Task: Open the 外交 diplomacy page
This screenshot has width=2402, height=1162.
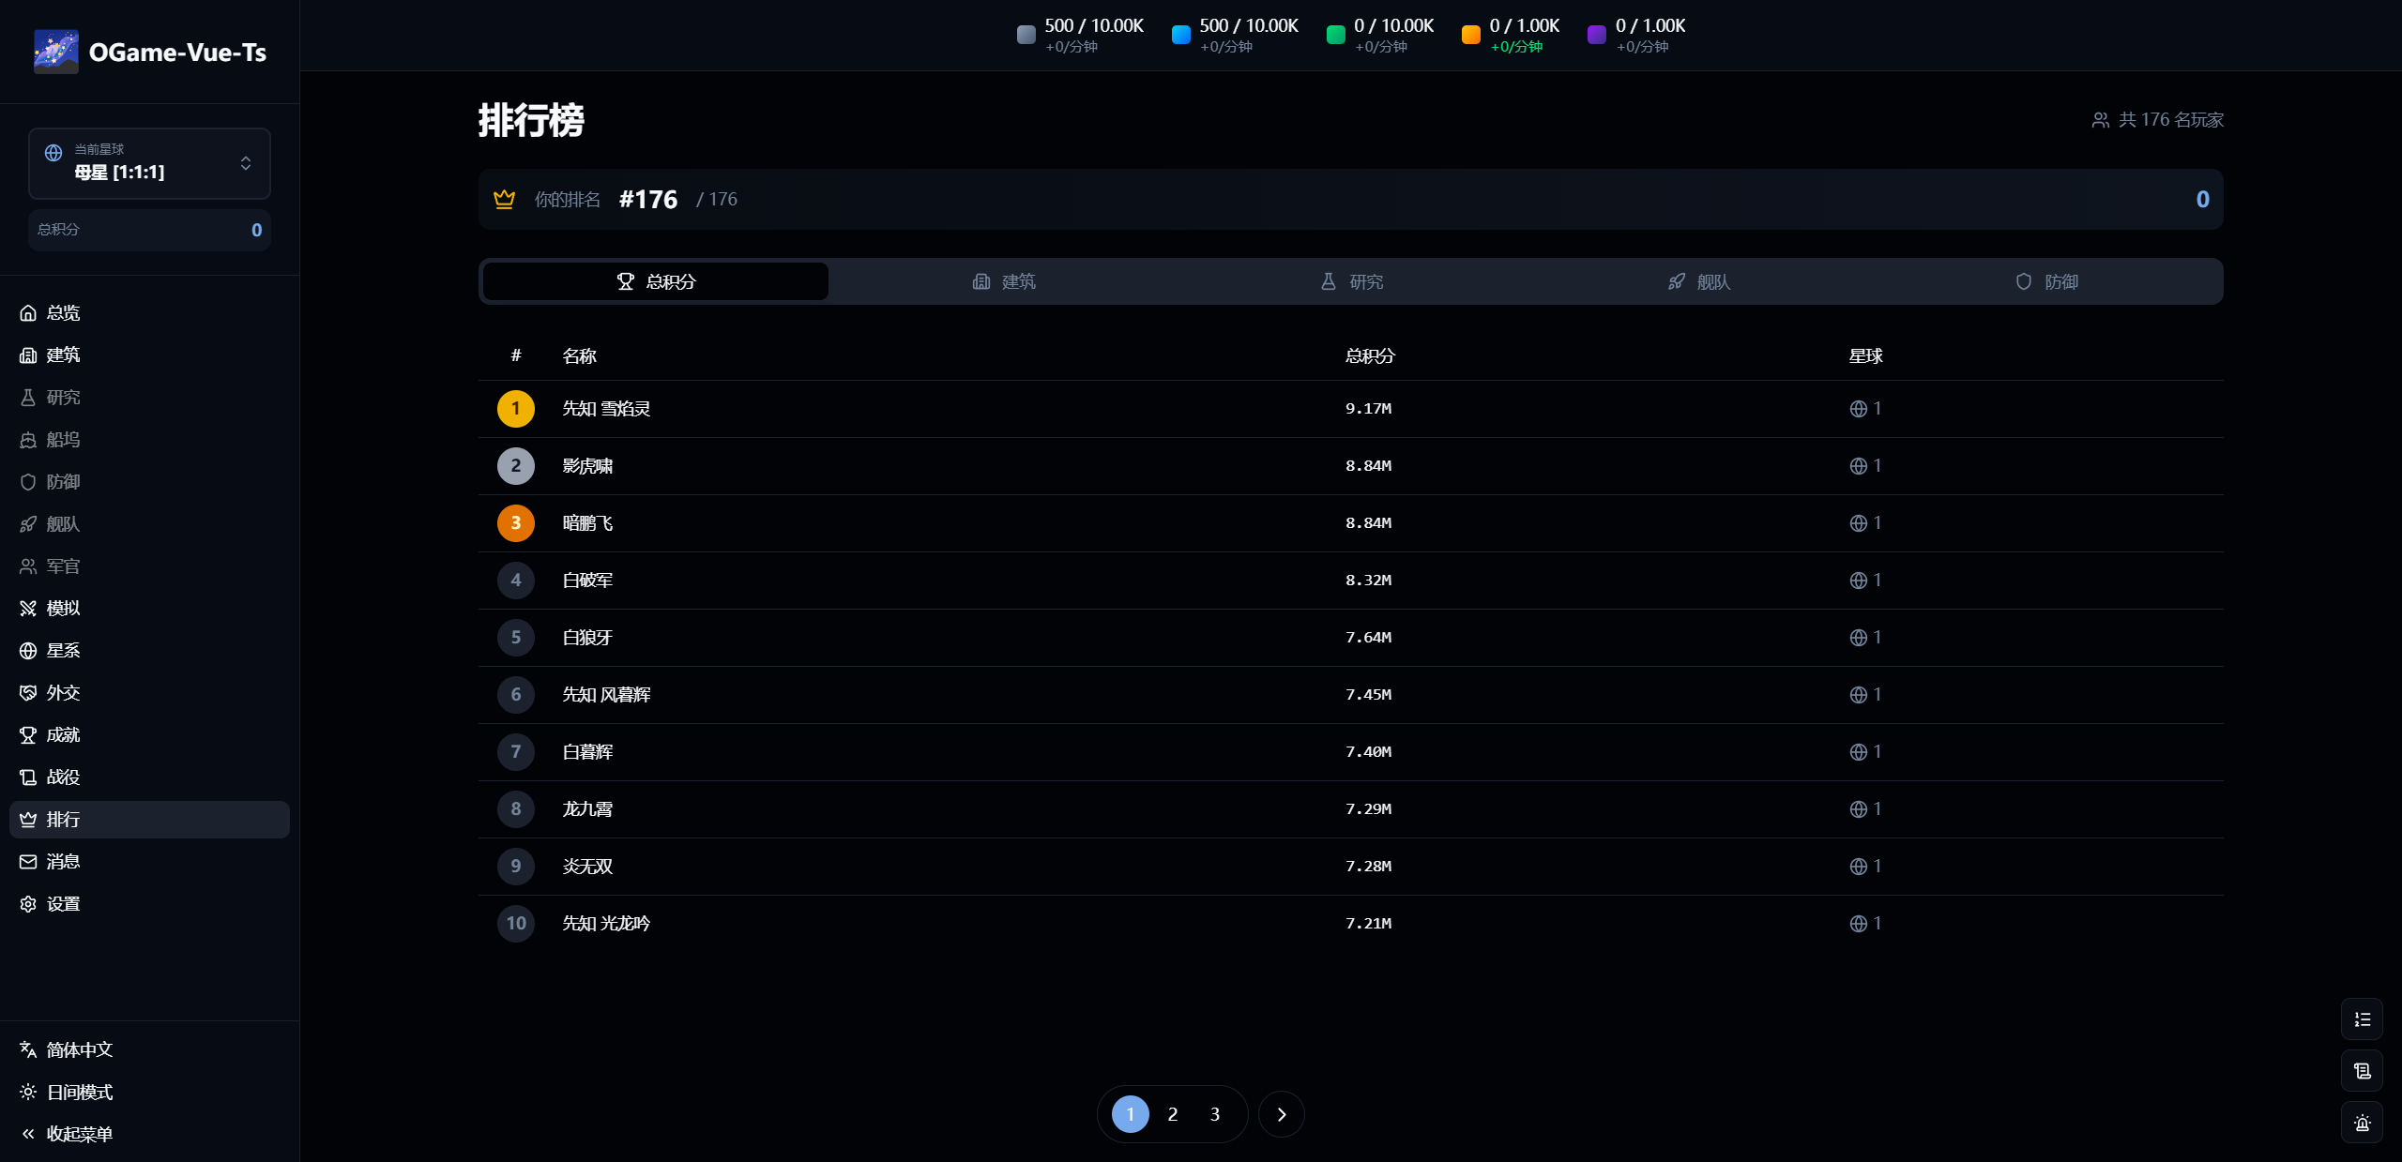Action: [x=63, y=692]
